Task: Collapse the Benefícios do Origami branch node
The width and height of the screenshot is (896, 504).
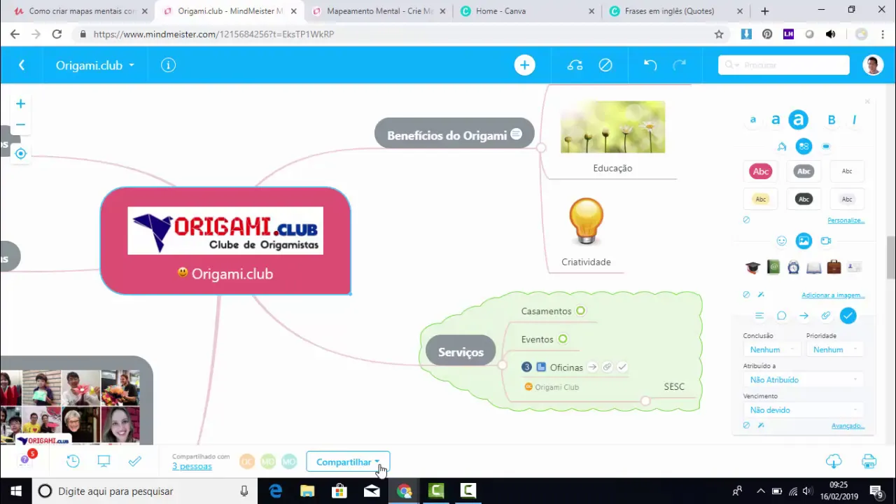Action: point(540,148)
